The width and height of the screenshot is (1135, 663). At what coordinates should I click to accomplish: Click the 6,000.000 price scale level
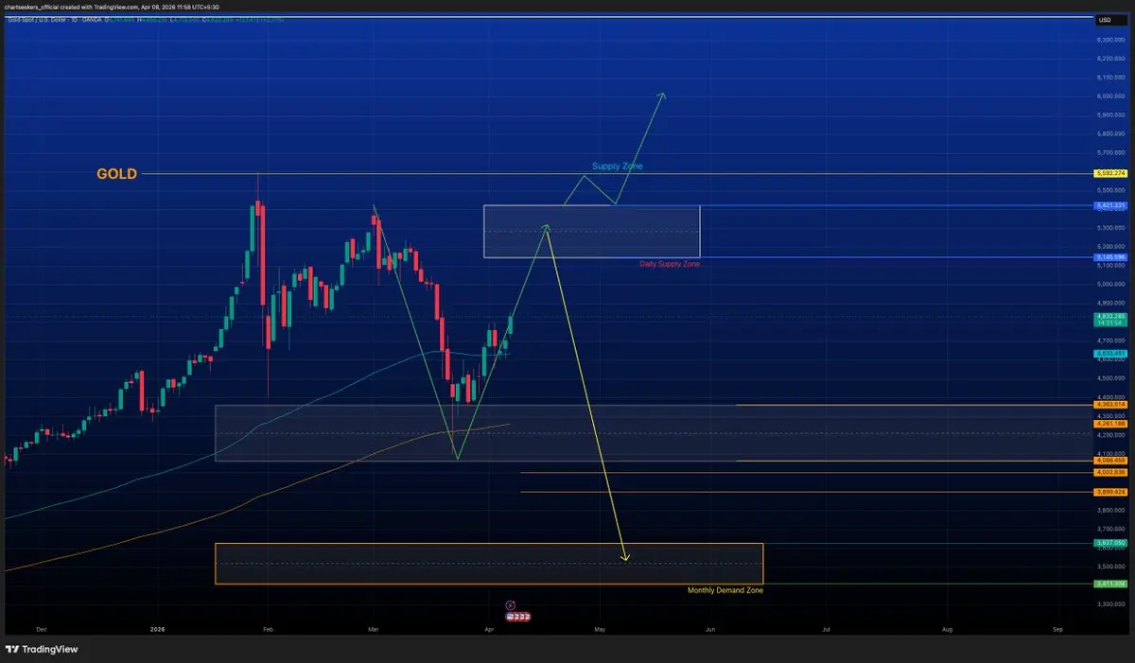coord(1110,96)
